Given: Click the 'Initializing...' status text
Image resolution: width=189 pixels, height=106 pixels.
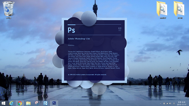Looking at the screenshot, I should pyautogui.click(x=71, y=45).
